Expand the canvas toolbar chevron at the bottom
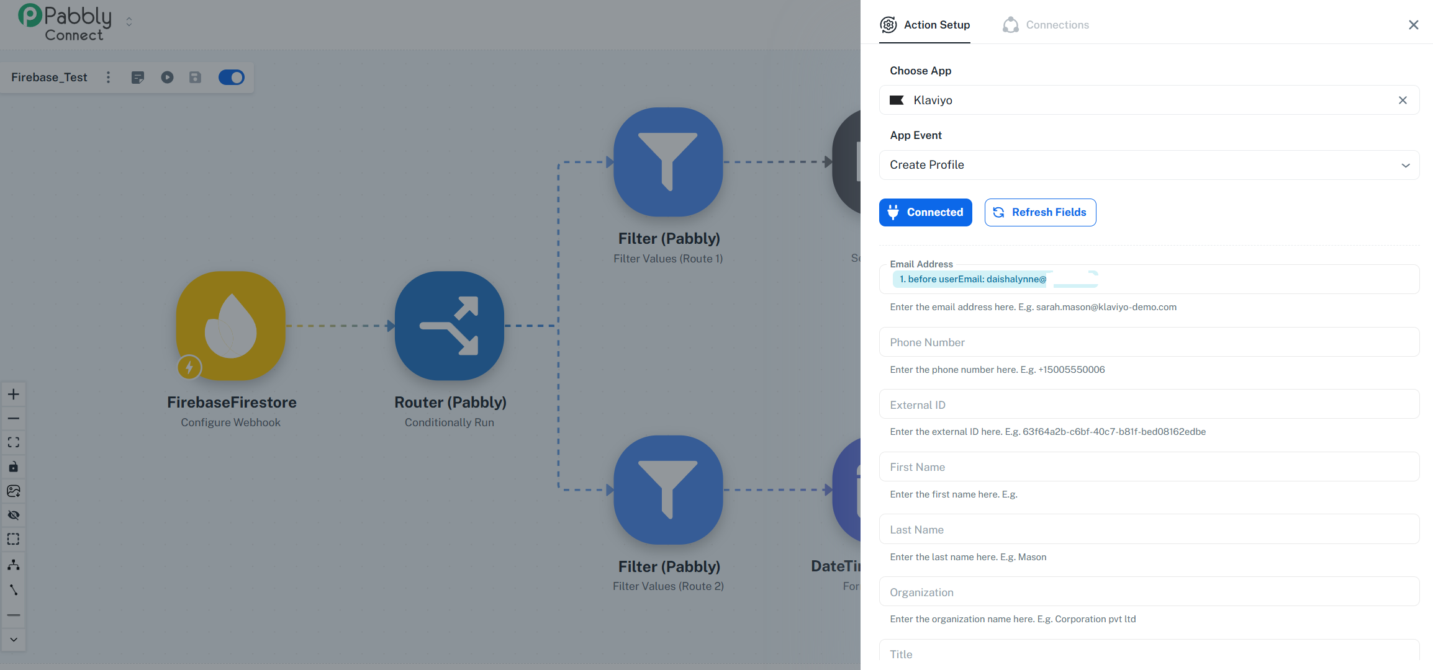 [14, 639]
